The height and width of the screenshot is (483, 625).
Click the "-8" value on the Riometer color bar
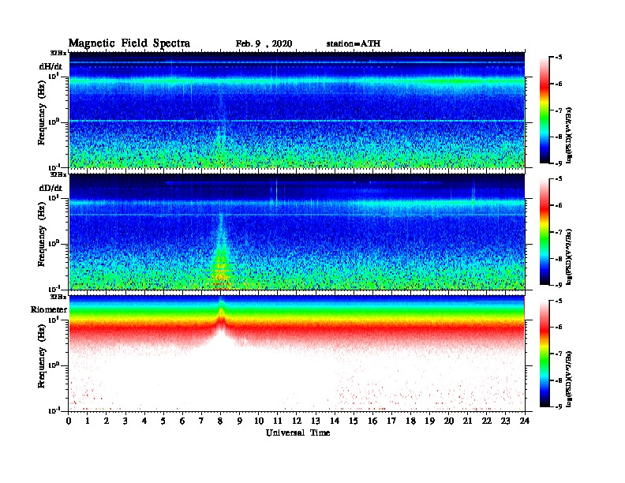559,380
